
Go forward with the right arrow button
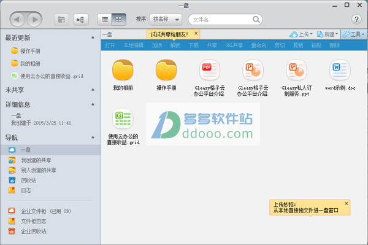34,20
